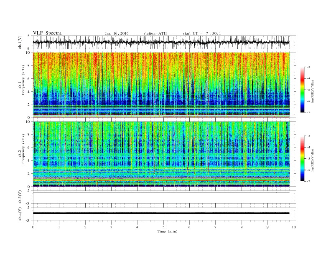Click the time axis tick label "0"
This screenshot has width=331, height=255.
33,227
